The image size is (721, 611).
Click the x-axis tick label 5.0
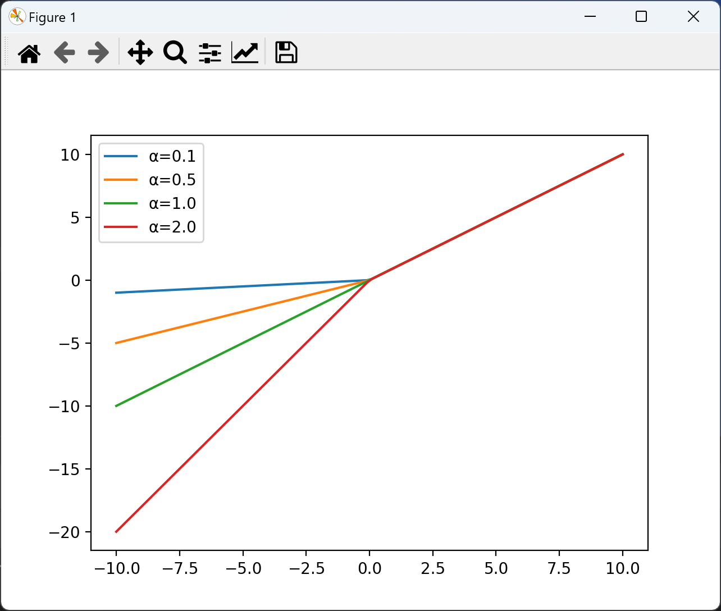496,568
